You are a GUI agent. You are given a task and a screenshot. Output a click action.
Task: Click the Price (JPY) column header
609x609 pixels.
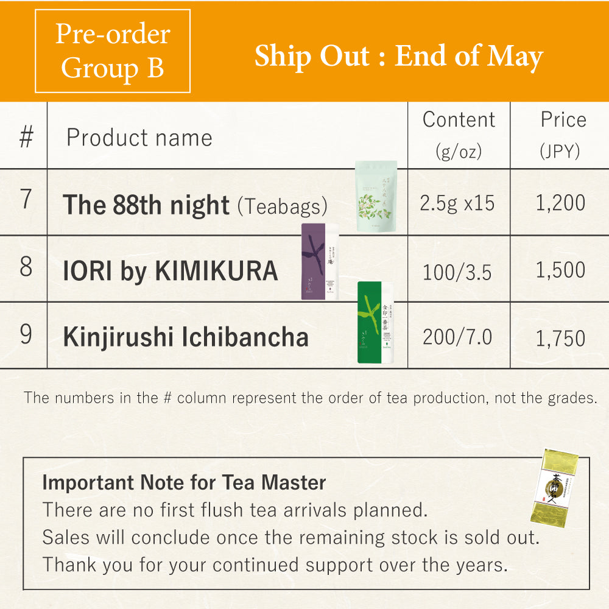560,135
